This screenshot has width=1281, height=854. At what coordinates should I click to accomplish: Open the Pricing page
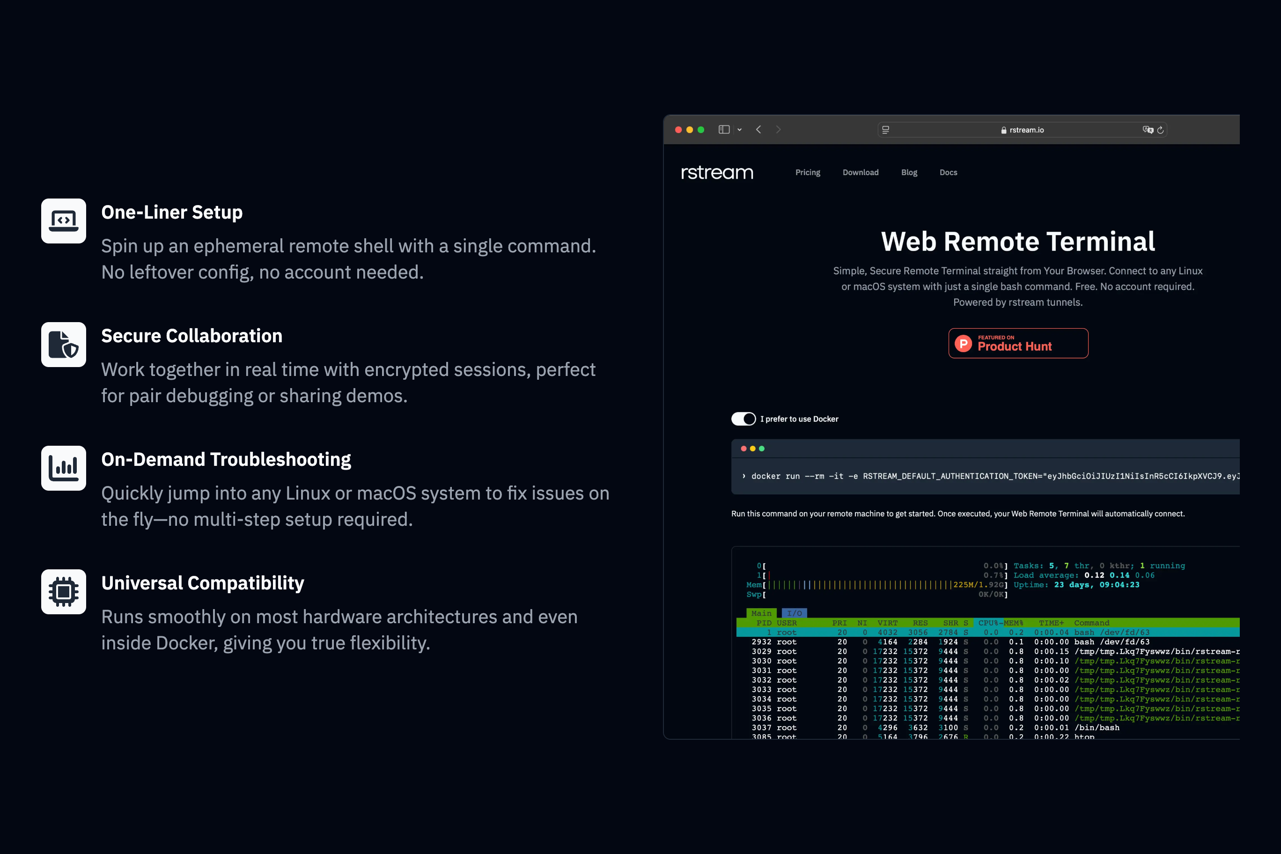coord(808,172)
